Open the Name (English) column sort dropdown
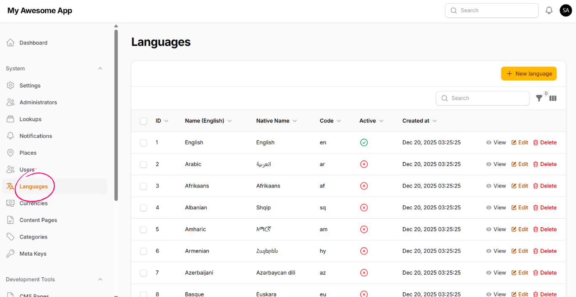Image resolution: width=576 pixels, height=297 pixels. pos(230,121)
